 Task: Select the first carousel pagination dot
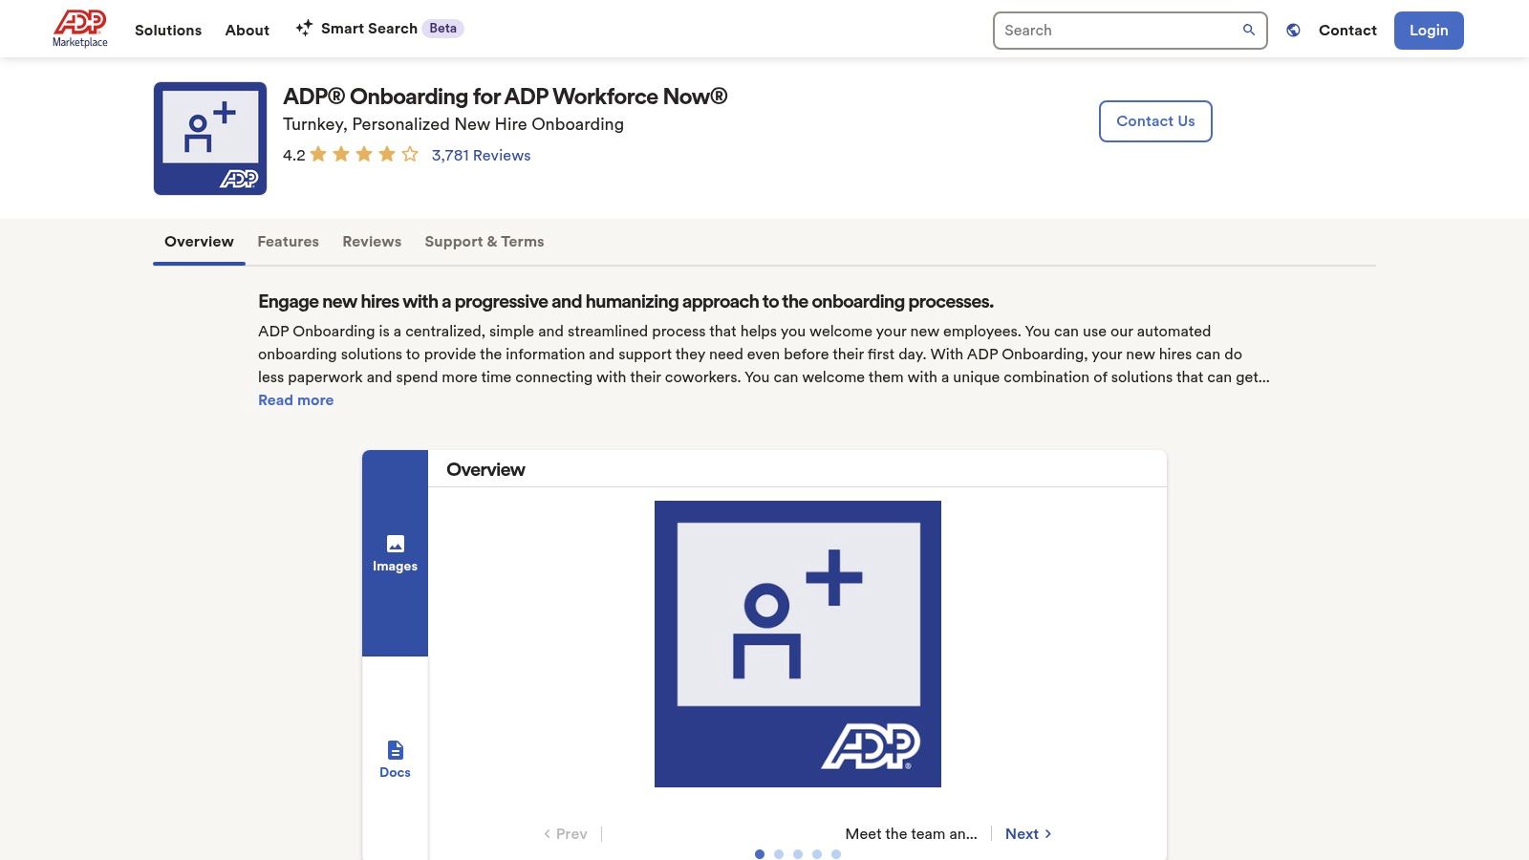pyautogui.click(x=760, y=854)
